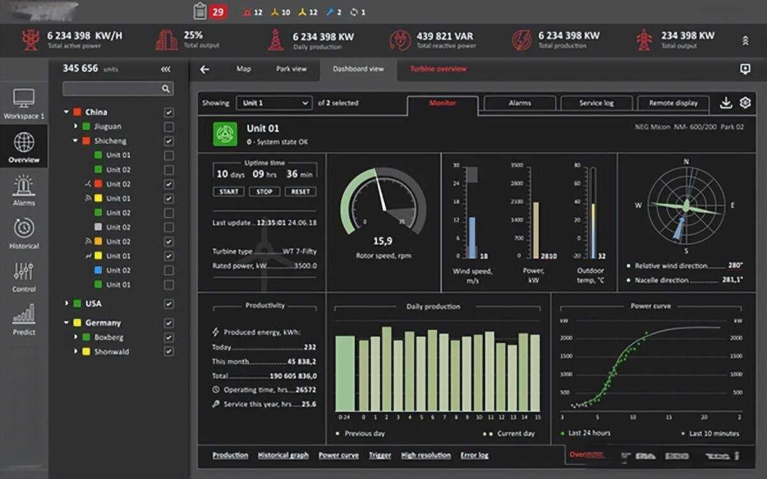Click the refresh cycle icon showing 1

tap(355, 12)
